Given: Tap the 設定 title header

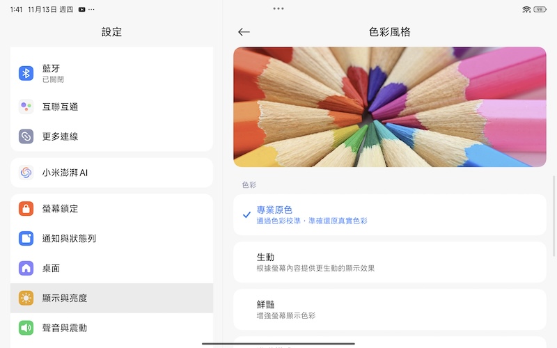Looking at the screenshot, I should pyautogui.click(x=111, y=32).
